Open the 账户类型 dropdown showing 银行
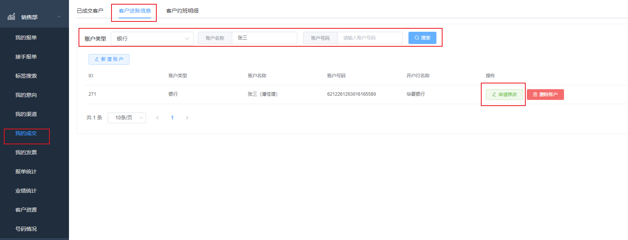 [x=152, y=39]
